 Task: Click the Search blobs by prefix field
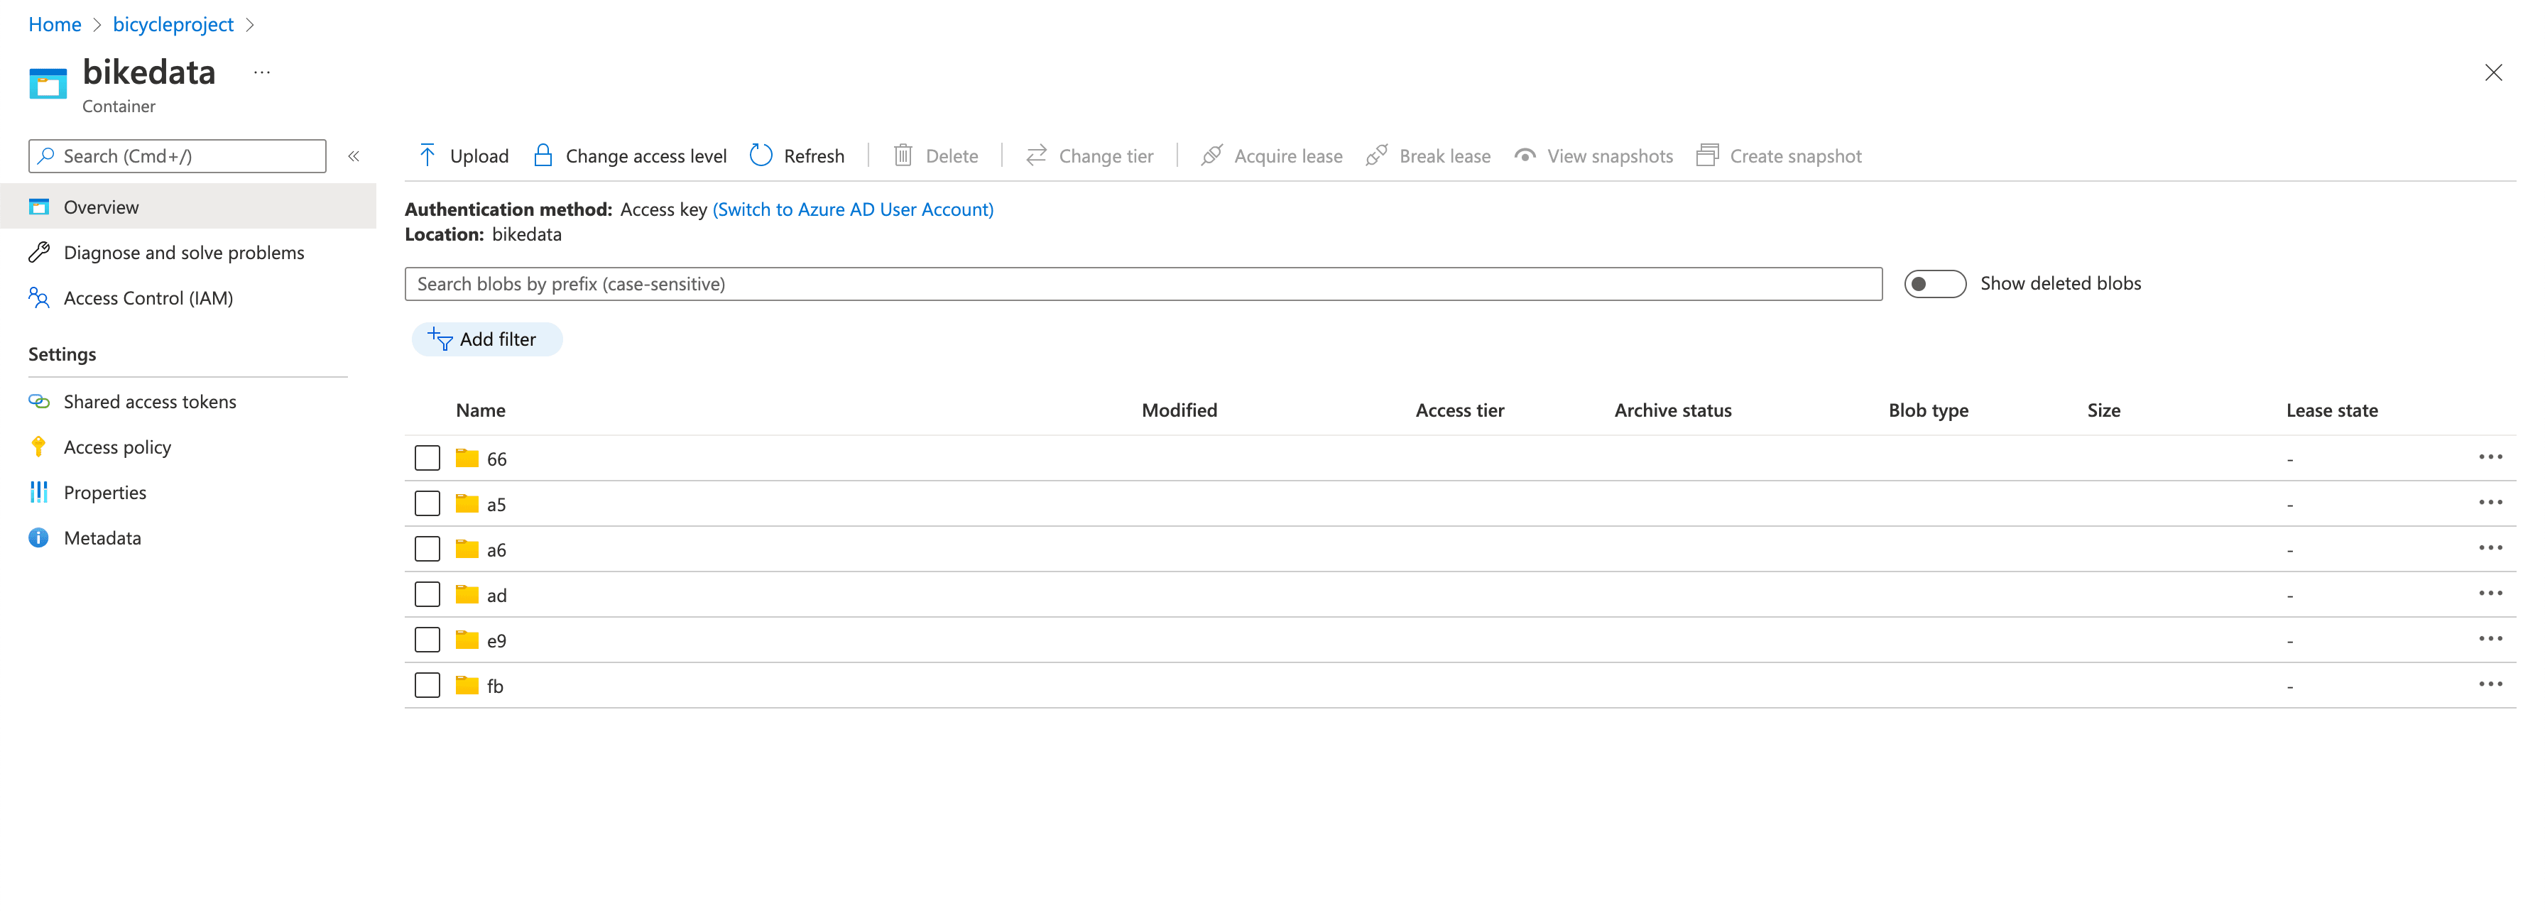click(1142, 283)
